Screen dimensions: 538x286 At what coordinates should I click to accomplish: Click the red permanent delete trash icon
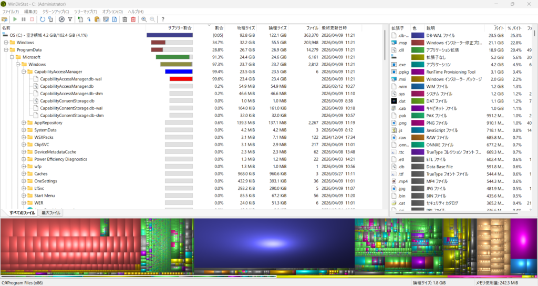[133, 19]
